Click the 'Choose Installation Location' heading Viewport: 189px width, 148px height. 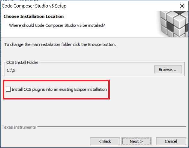pyautogui.click(x=34, y=16)
